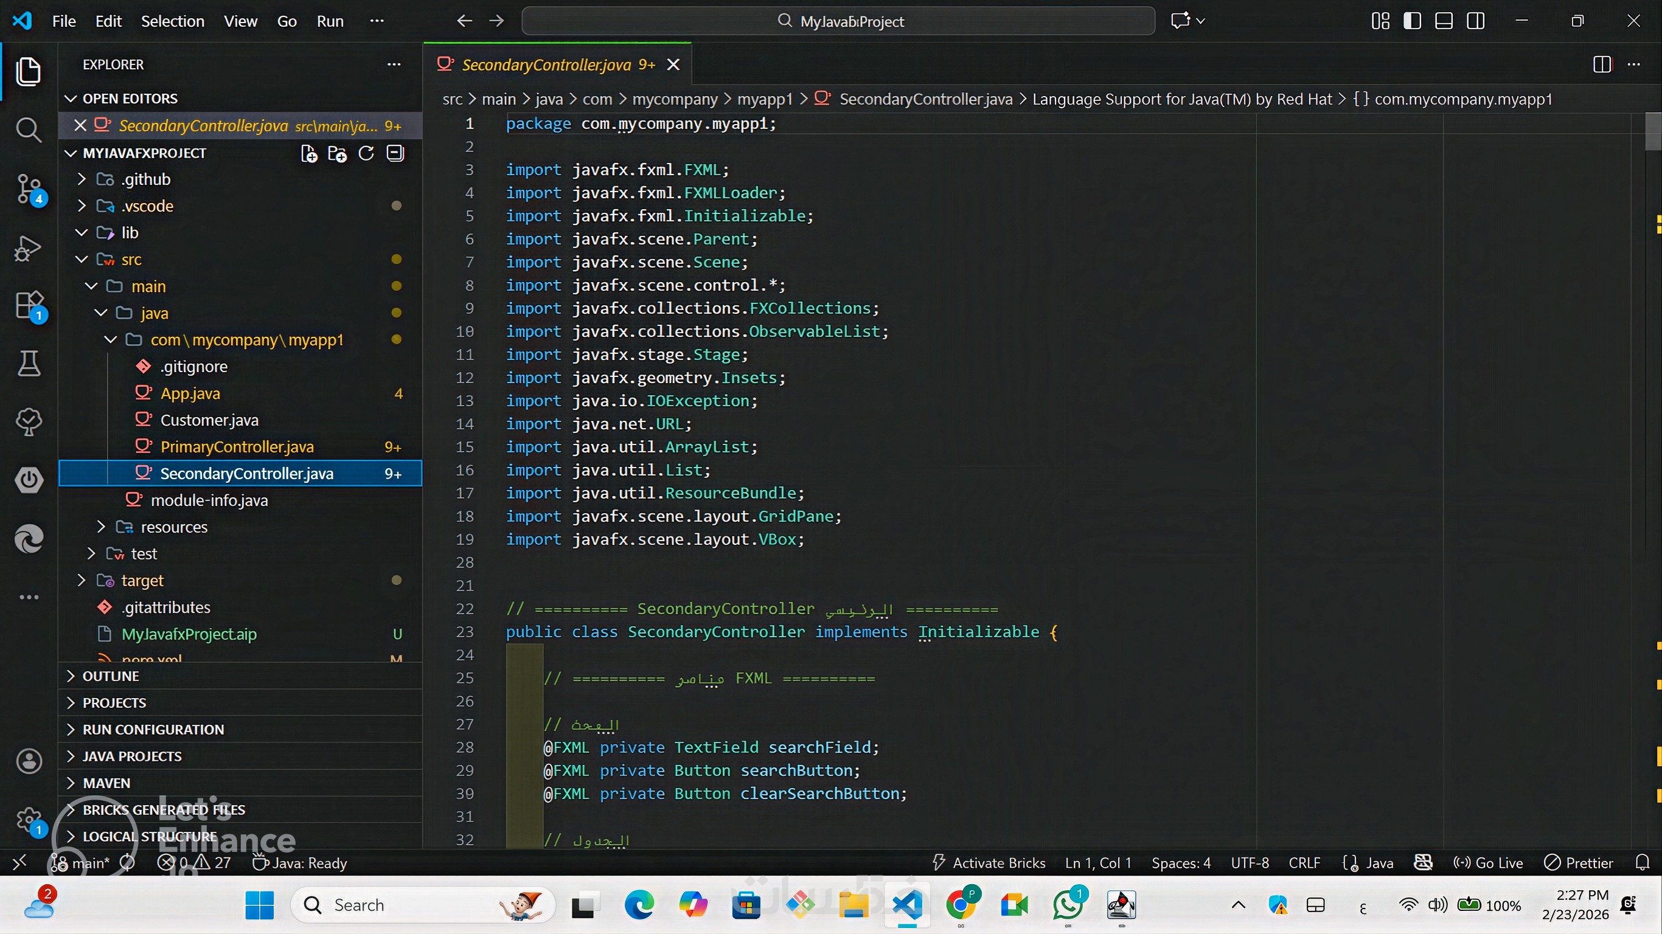The height and width of the screenshot is (934, 1662).
Task: Click Go Live in status bar
Action: [1488, 863]
